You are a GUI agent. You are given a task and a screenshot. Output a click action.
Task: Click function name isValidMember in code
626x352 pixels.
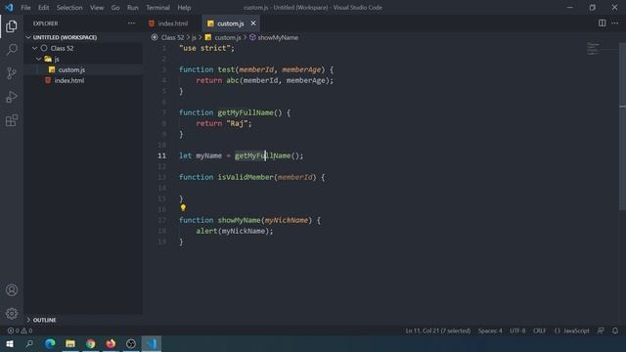[246, 177]
